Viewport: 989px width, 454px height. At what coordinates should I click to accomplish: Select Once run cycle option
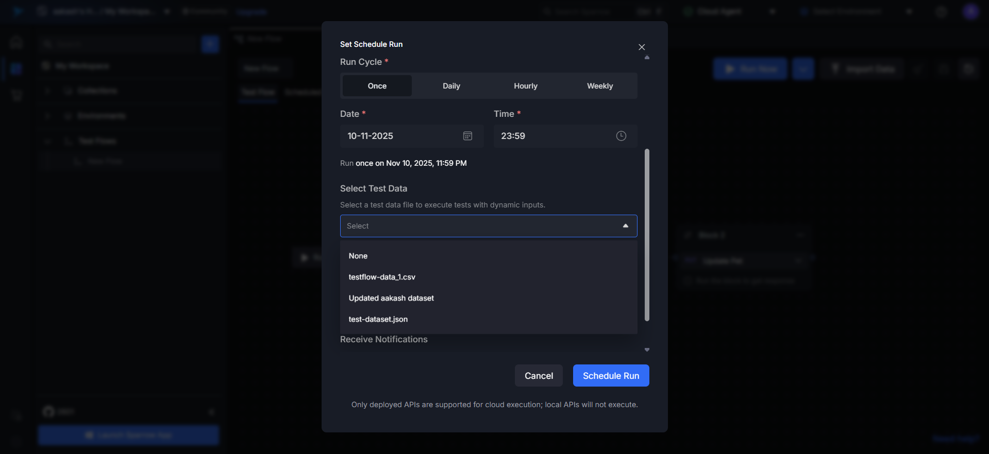(377, 86)
